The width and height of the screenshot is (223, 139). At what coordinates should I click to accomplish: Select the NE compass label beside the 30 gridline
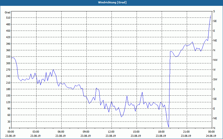pyautogui.click(x=215, y=118)
